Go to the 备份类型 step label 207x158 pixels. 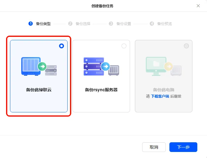tap(43, 24)
